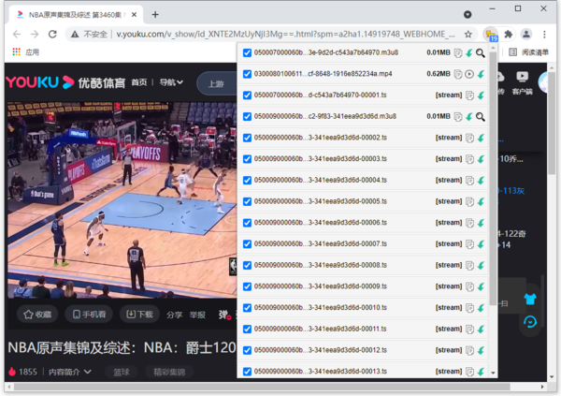Uncheck the mp4 file checkbox
The width and height of the screenshot is (561, 396).
(x=247, y=74)
